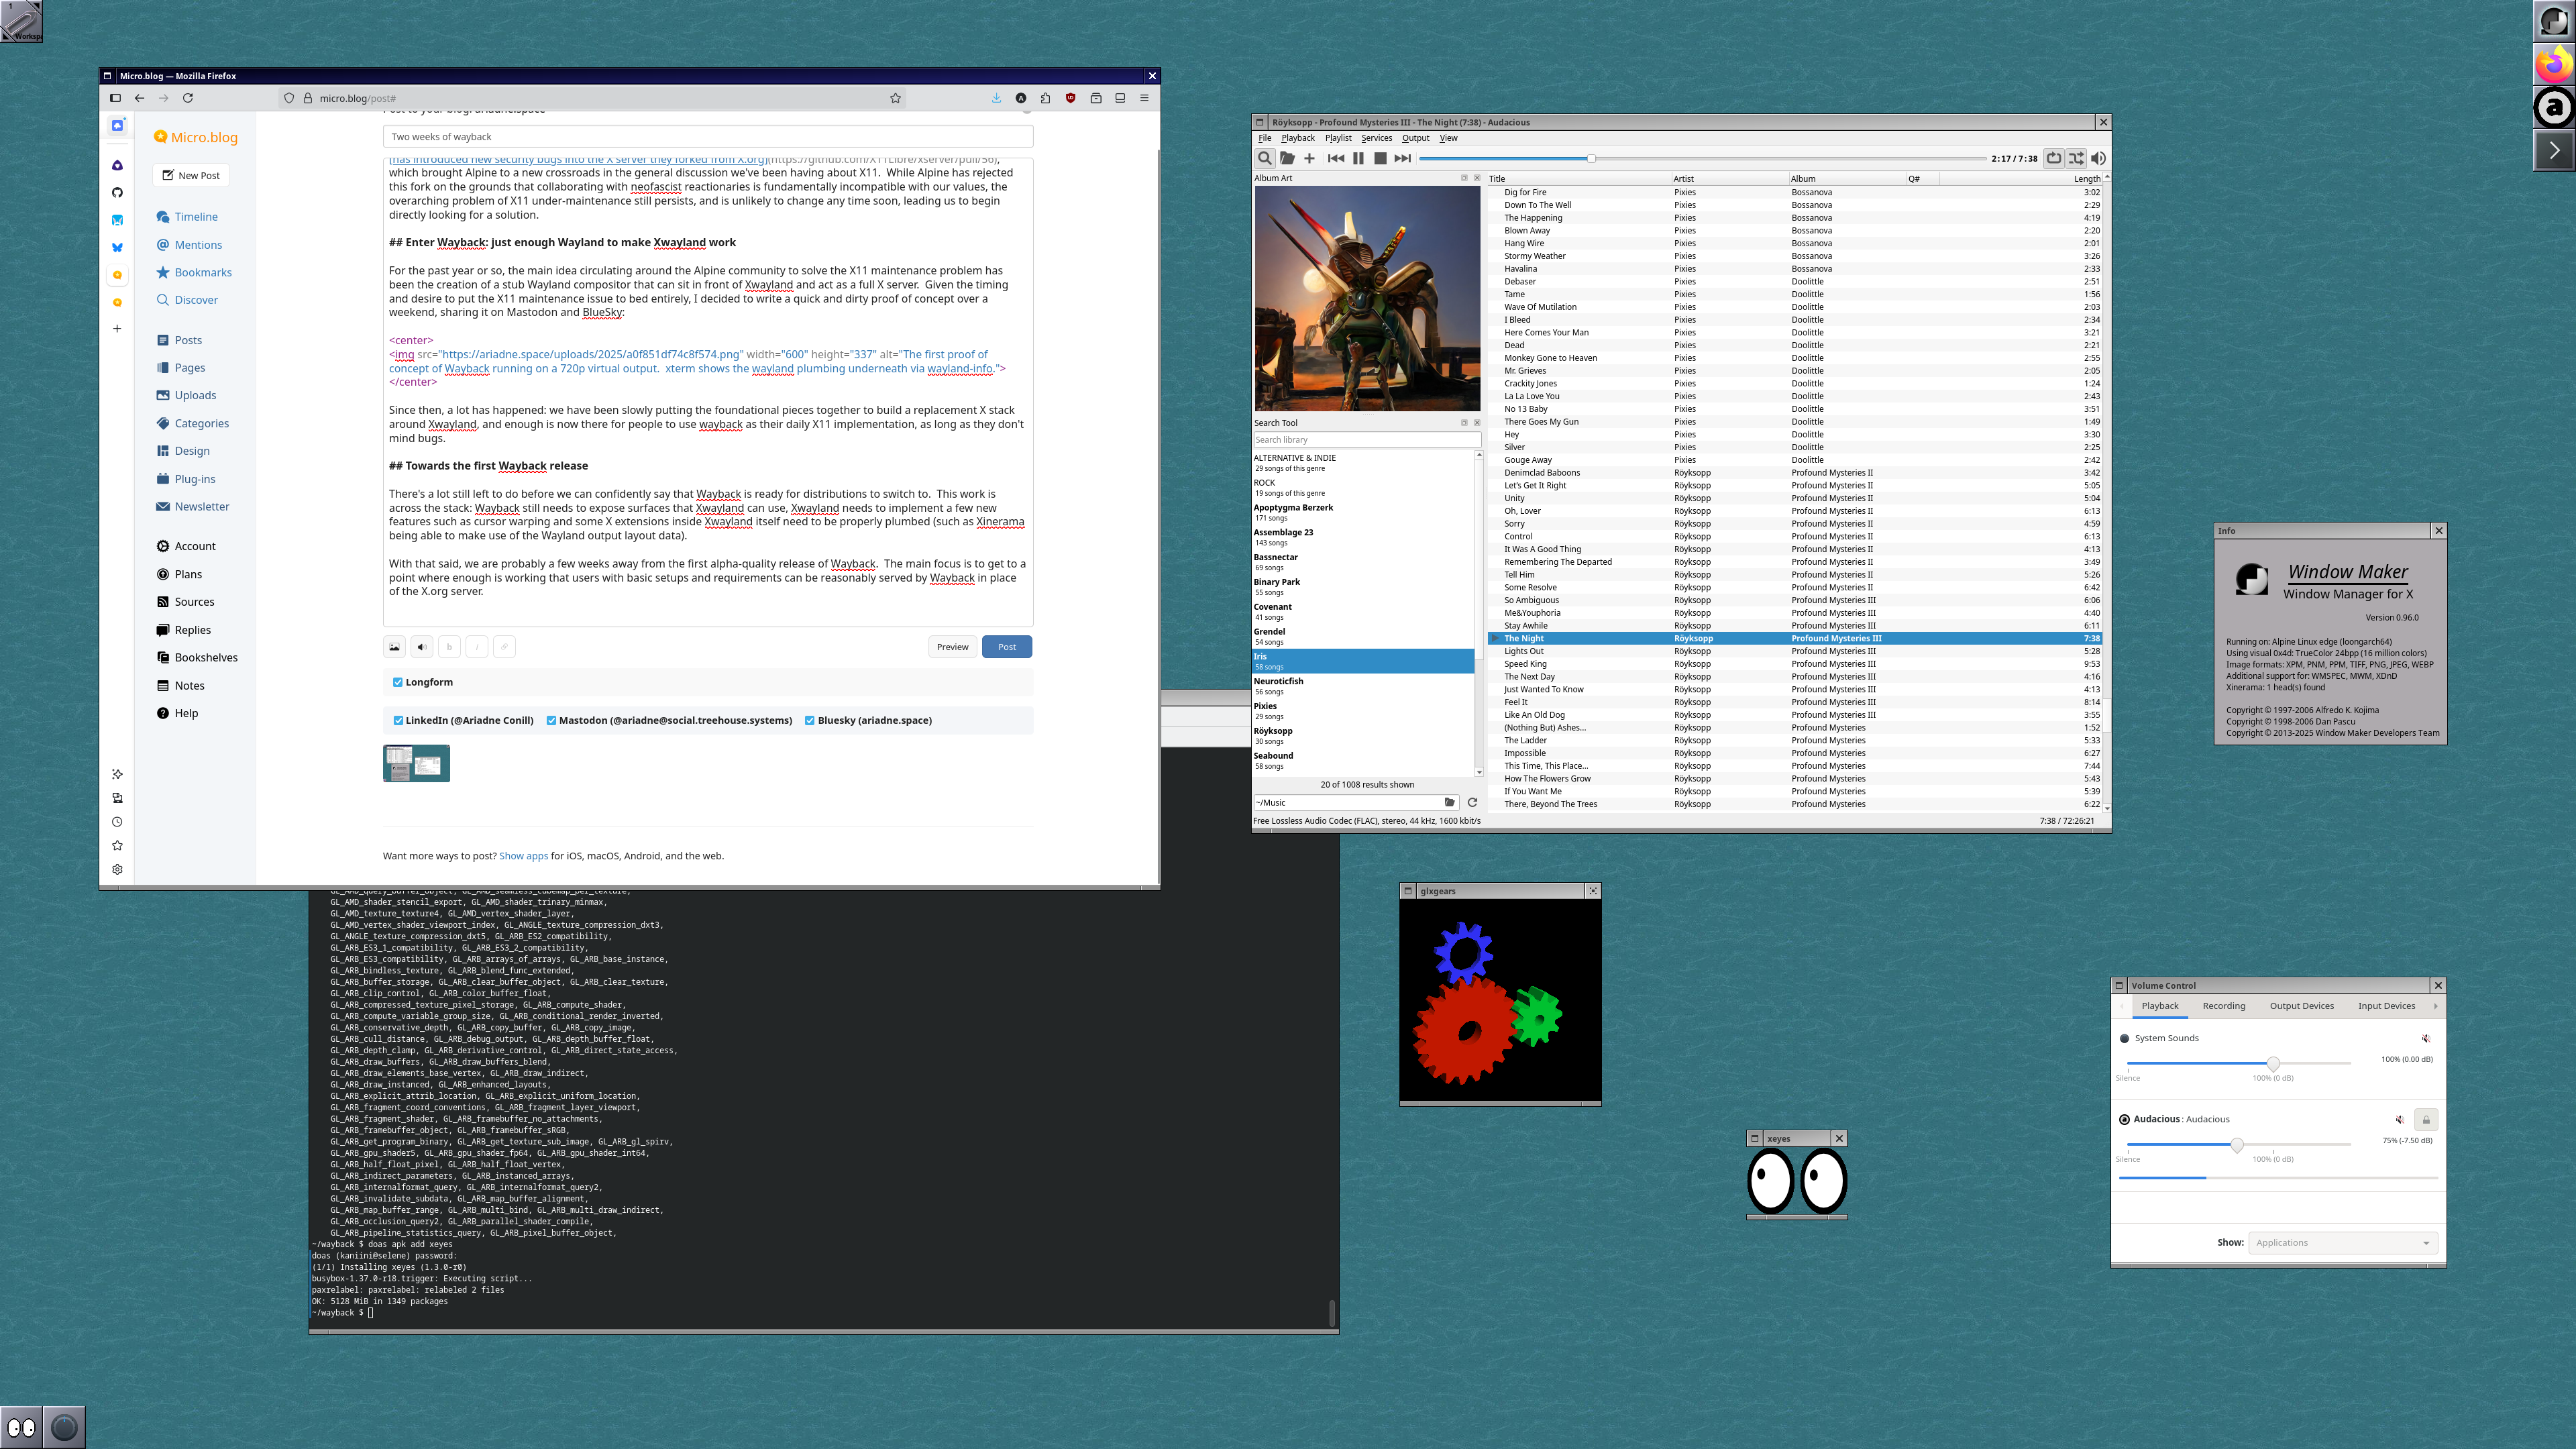Close the Album Art panel

coord(1477,178)
